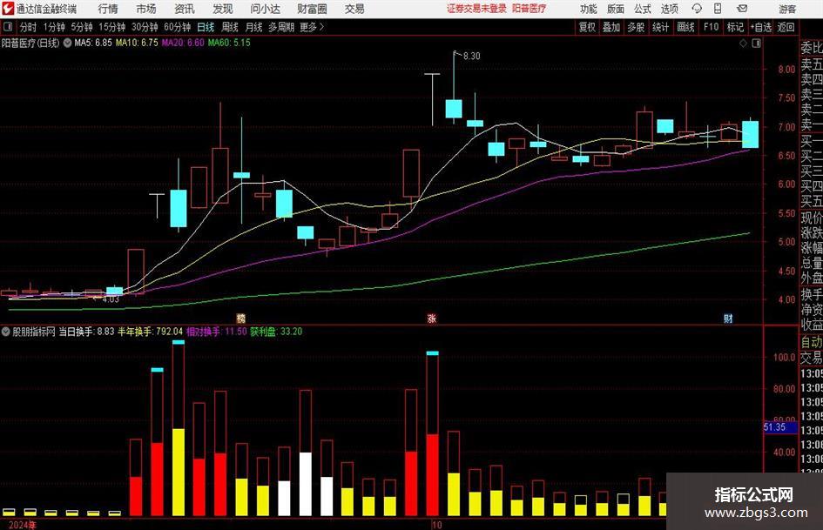This screenshot has width=823, height=530.
Task: Switch to the 15分钟 period tab
Action: point(111,27)
